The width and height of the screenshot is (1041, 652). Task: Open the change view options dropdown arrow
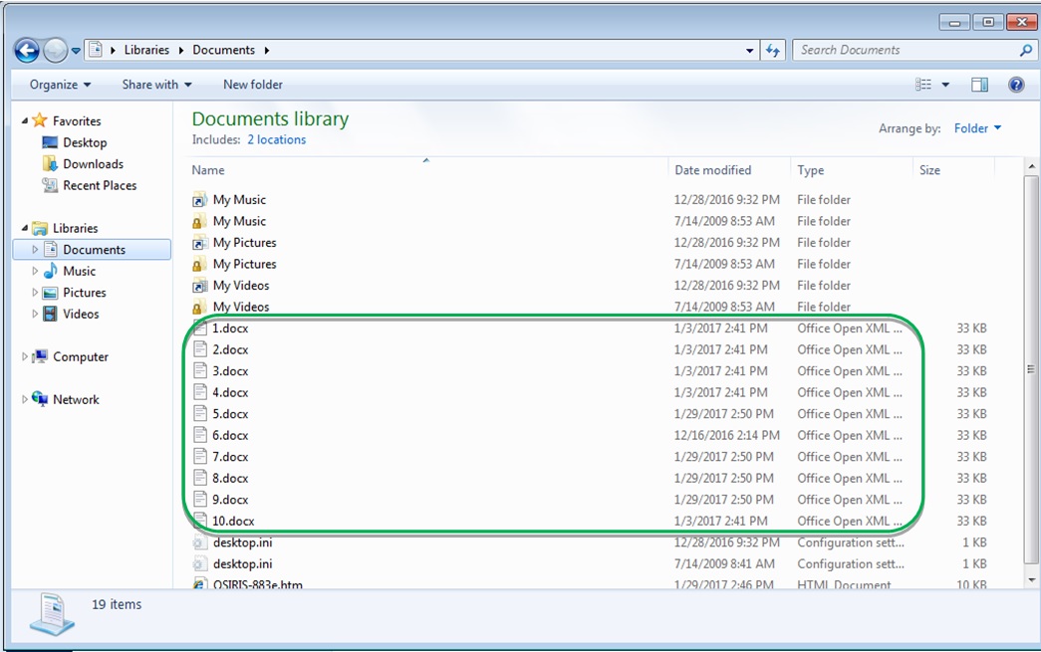click(945, 85)
